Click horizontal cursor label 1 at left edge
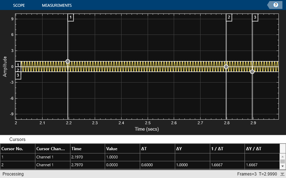Screen dimensions: 286x178 [18, 64]
